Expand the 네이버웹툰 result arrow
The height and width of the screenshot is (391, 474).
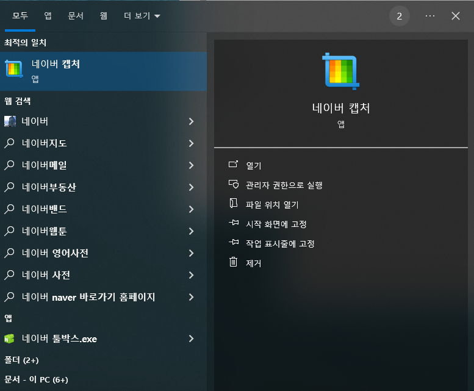191,231
